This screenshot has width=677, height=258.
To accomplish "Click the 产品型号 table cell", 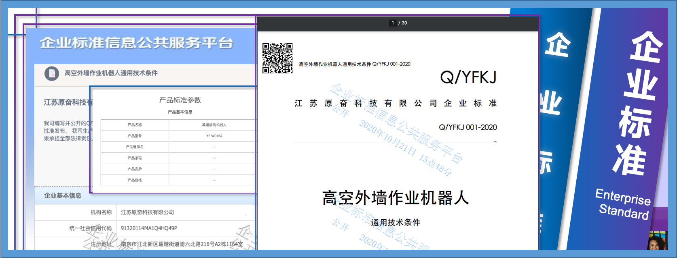I will point(135,136).
